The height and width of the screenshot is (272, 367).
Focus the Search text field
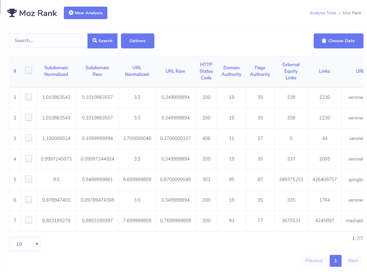click(x=48, y=41)
